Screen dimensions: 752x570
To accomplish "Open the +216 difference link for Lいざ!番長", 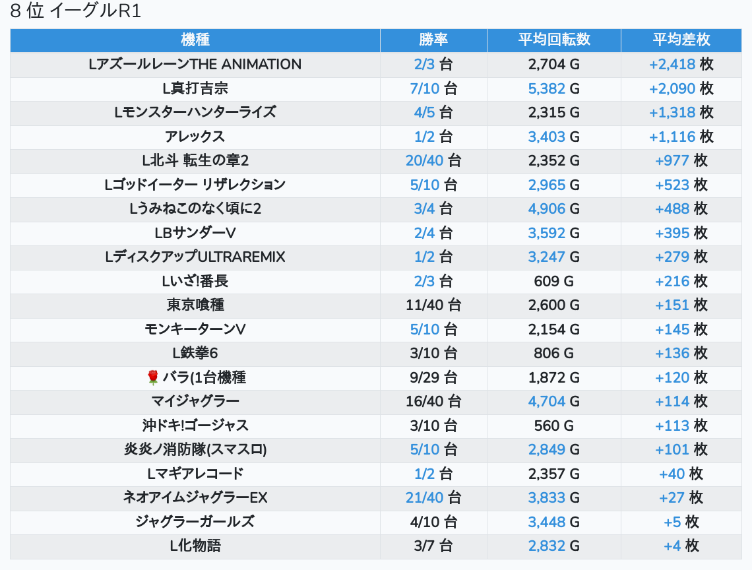I will point(672,281).
